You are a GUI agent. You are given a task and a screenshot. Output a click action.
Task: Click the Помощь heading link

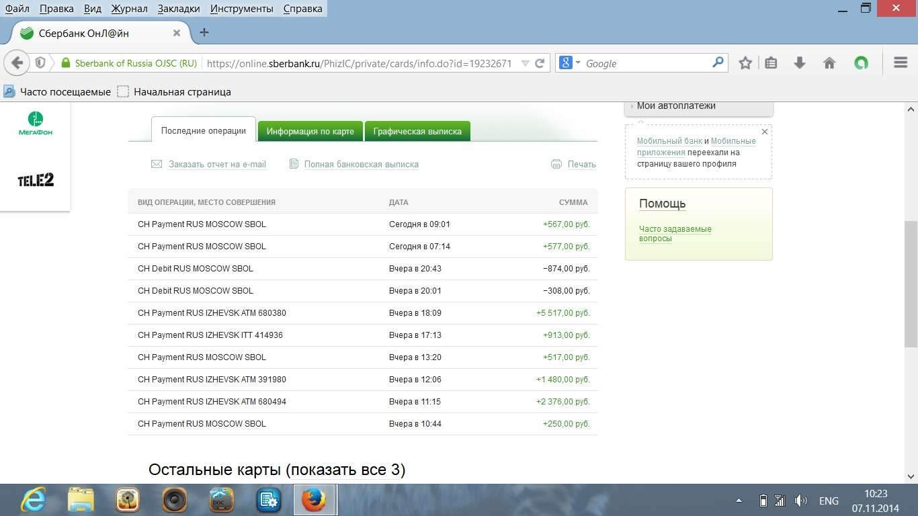click(x=662, y=204)
